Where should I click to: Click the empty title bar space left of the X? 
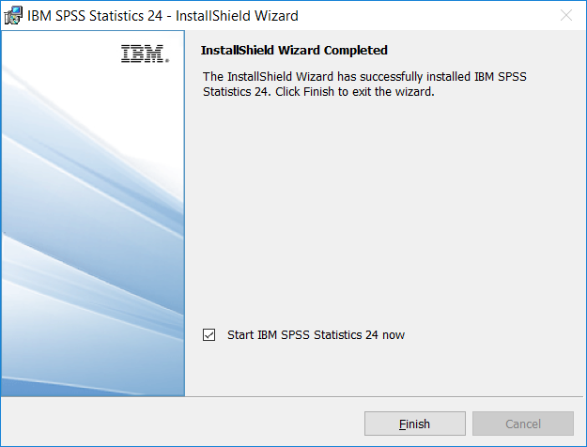point(426,16)
